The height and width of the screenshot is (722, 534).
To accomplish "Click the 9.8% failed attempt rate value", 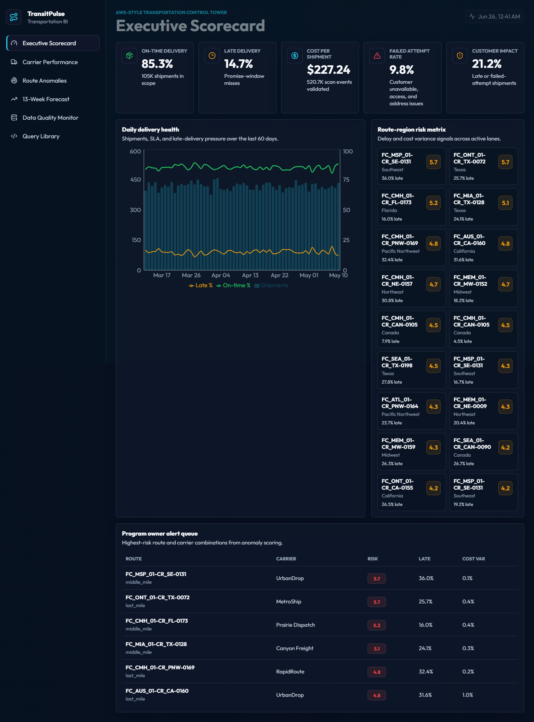I will (402, 70).
